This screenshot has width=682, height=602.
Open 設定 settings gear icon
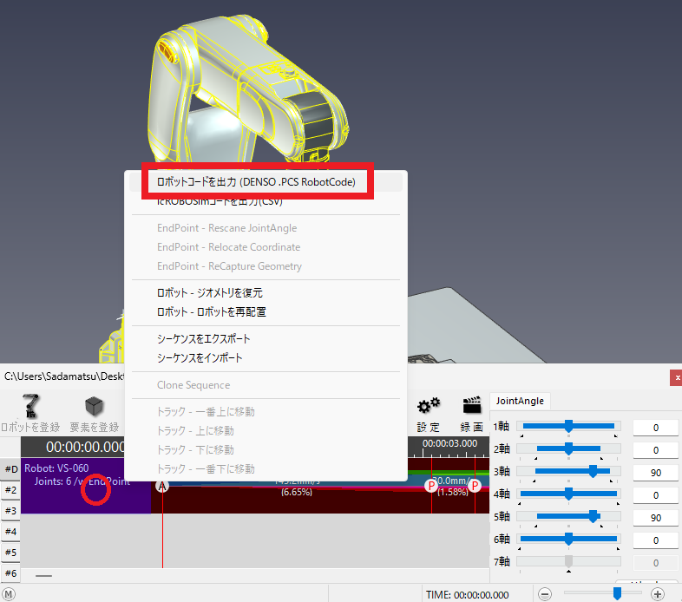[429, 408]
